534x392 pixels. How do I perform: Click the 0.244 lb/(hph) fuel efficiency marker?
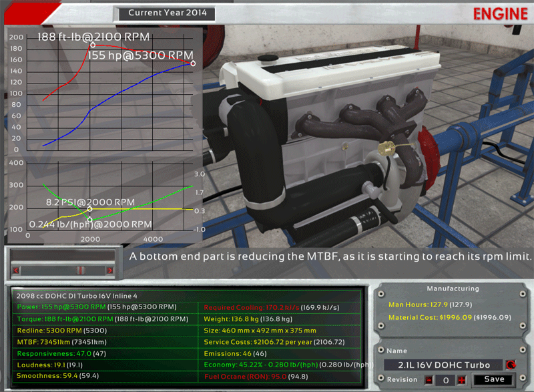[90, 219]
